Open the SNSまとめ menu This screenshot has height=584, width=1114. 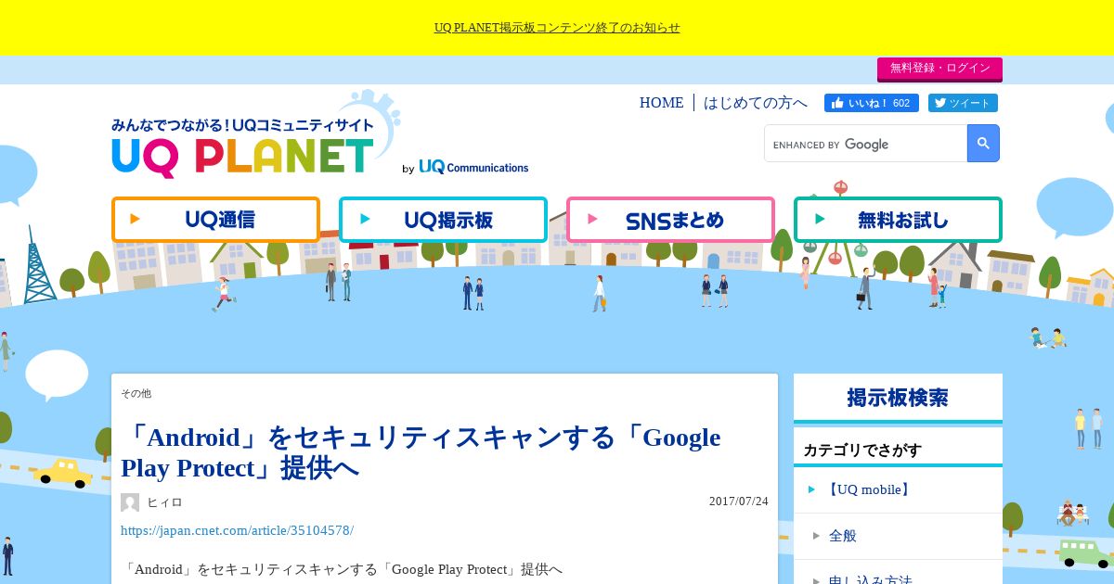(x=670, y=220)
